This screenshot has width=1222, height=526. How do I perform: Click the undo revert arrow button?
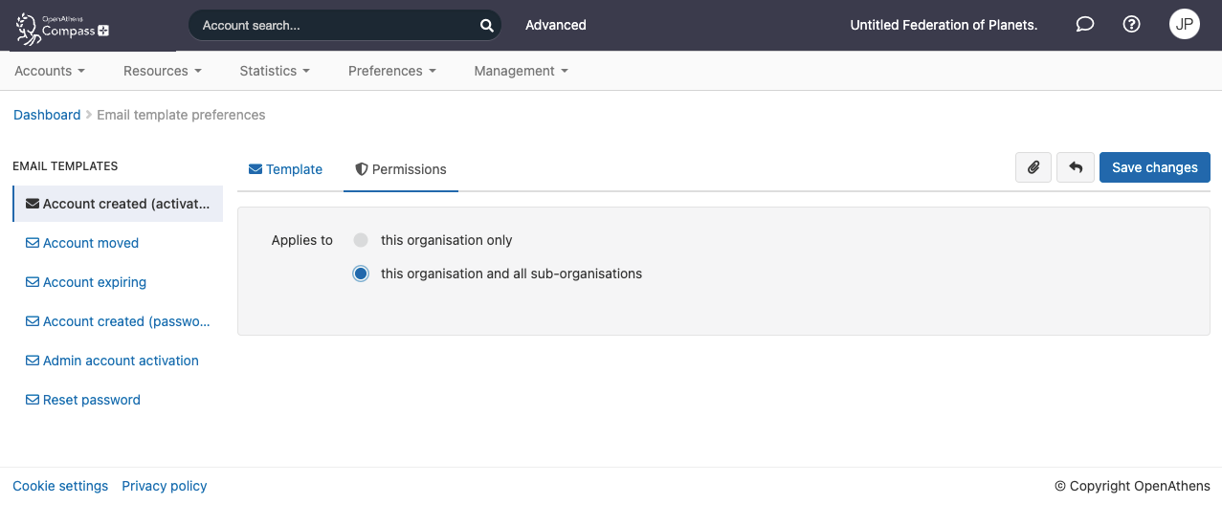(x=1076, y=167)
